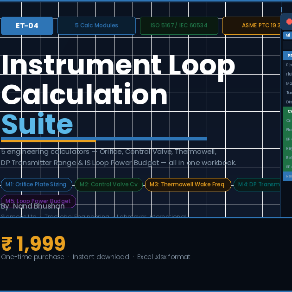Click the ₹1,999 price
Image resolution: width=292 pixels, height=292 pixels.
[33, 243]
